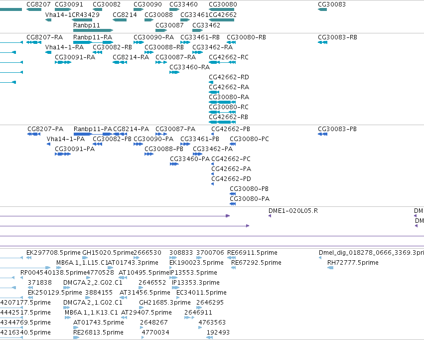The height and width of the screenshot is (340, 424).
Task: Click the Ranbp11-RA transcript exon glyph
Action: 93,42
